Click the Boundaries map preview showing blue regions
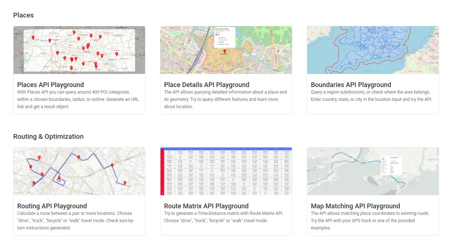Screen dimensions: 457x248 pyautogui.click(x=373, y=50)
